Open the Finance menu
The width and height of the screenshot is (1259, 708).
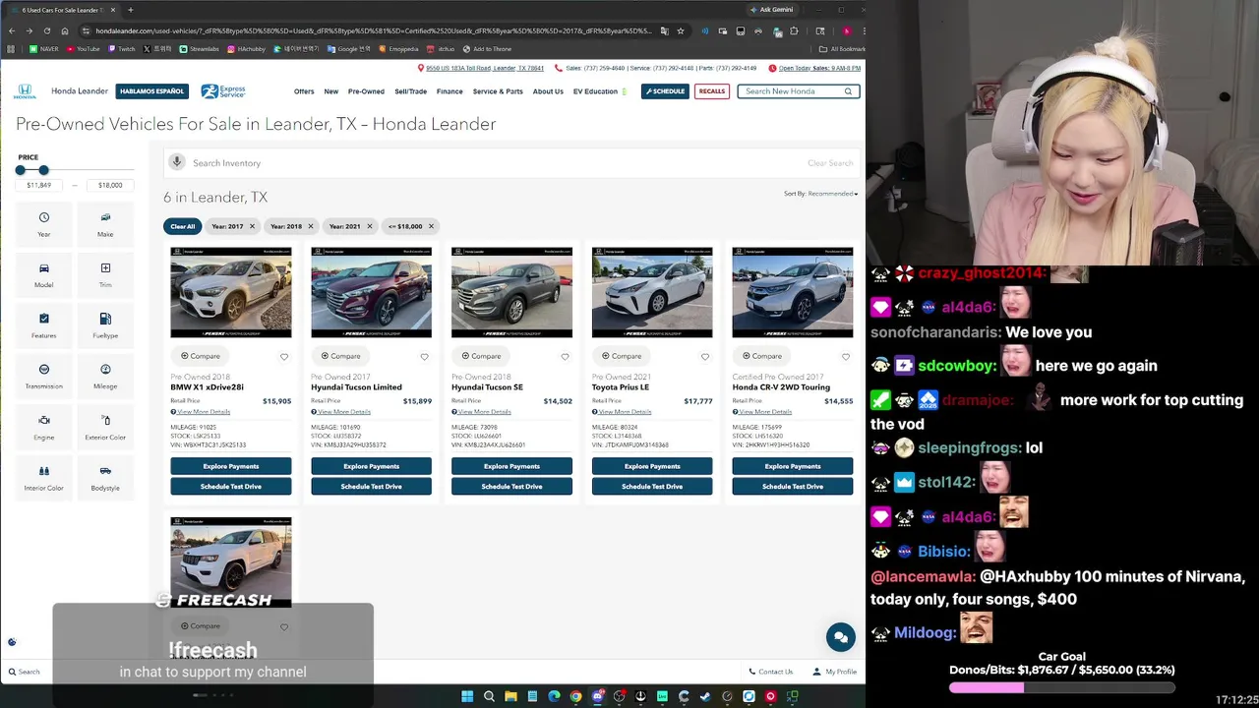(x=450, y=91)
